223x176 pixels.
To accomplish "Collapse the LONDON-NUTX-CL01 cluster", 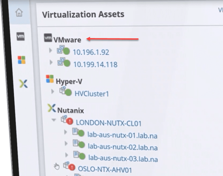I will point(54,120).
